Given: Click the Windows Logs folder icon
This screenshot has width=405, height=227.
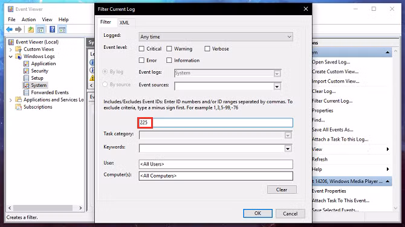Looking at the screenshot, I should [18, 56].
